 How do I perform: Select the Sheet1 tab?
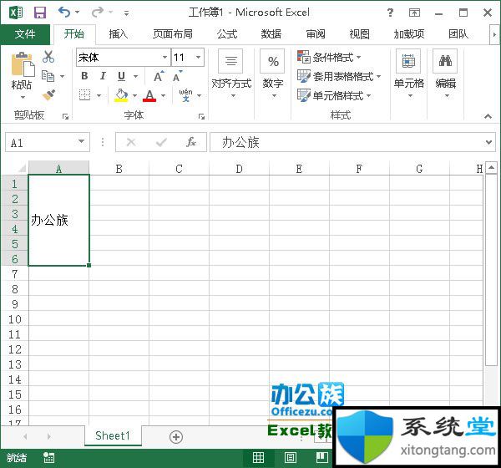pos(113,435)
